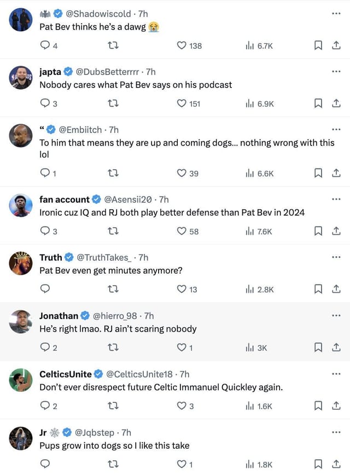Bookmark fan account's defense comparison tweet

[318, 231]
